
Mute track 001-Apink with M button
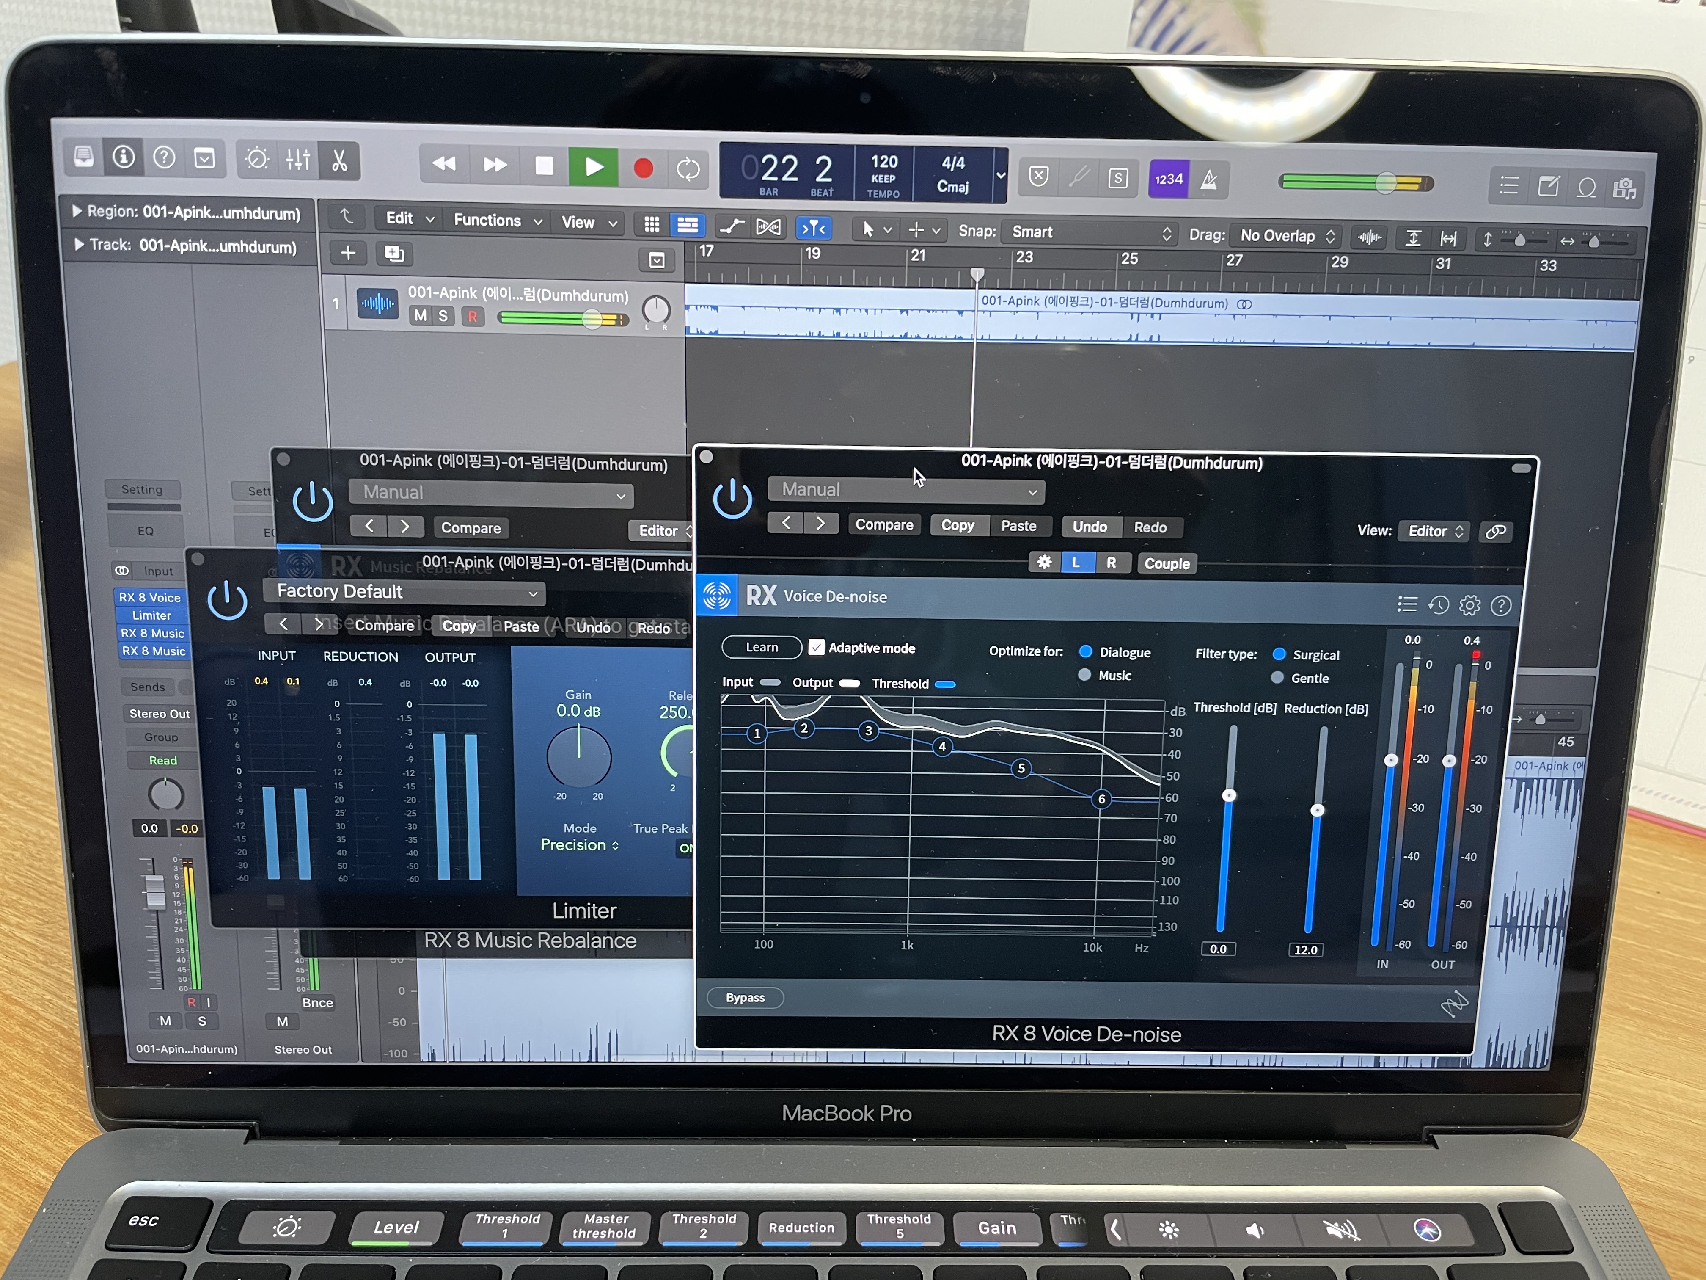(420, 316)
